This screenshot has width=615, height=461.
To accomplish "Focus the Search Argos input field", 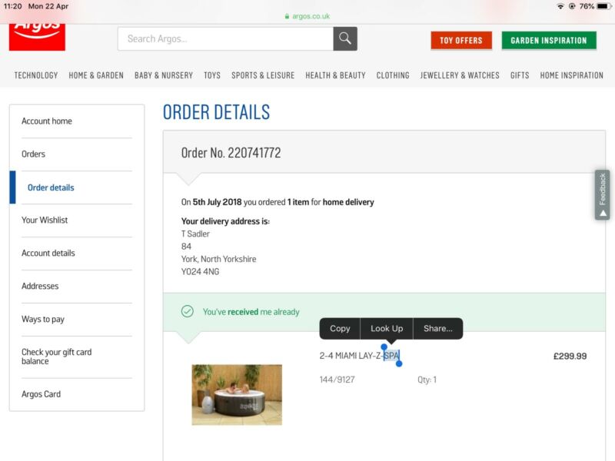I will point(225,38).
